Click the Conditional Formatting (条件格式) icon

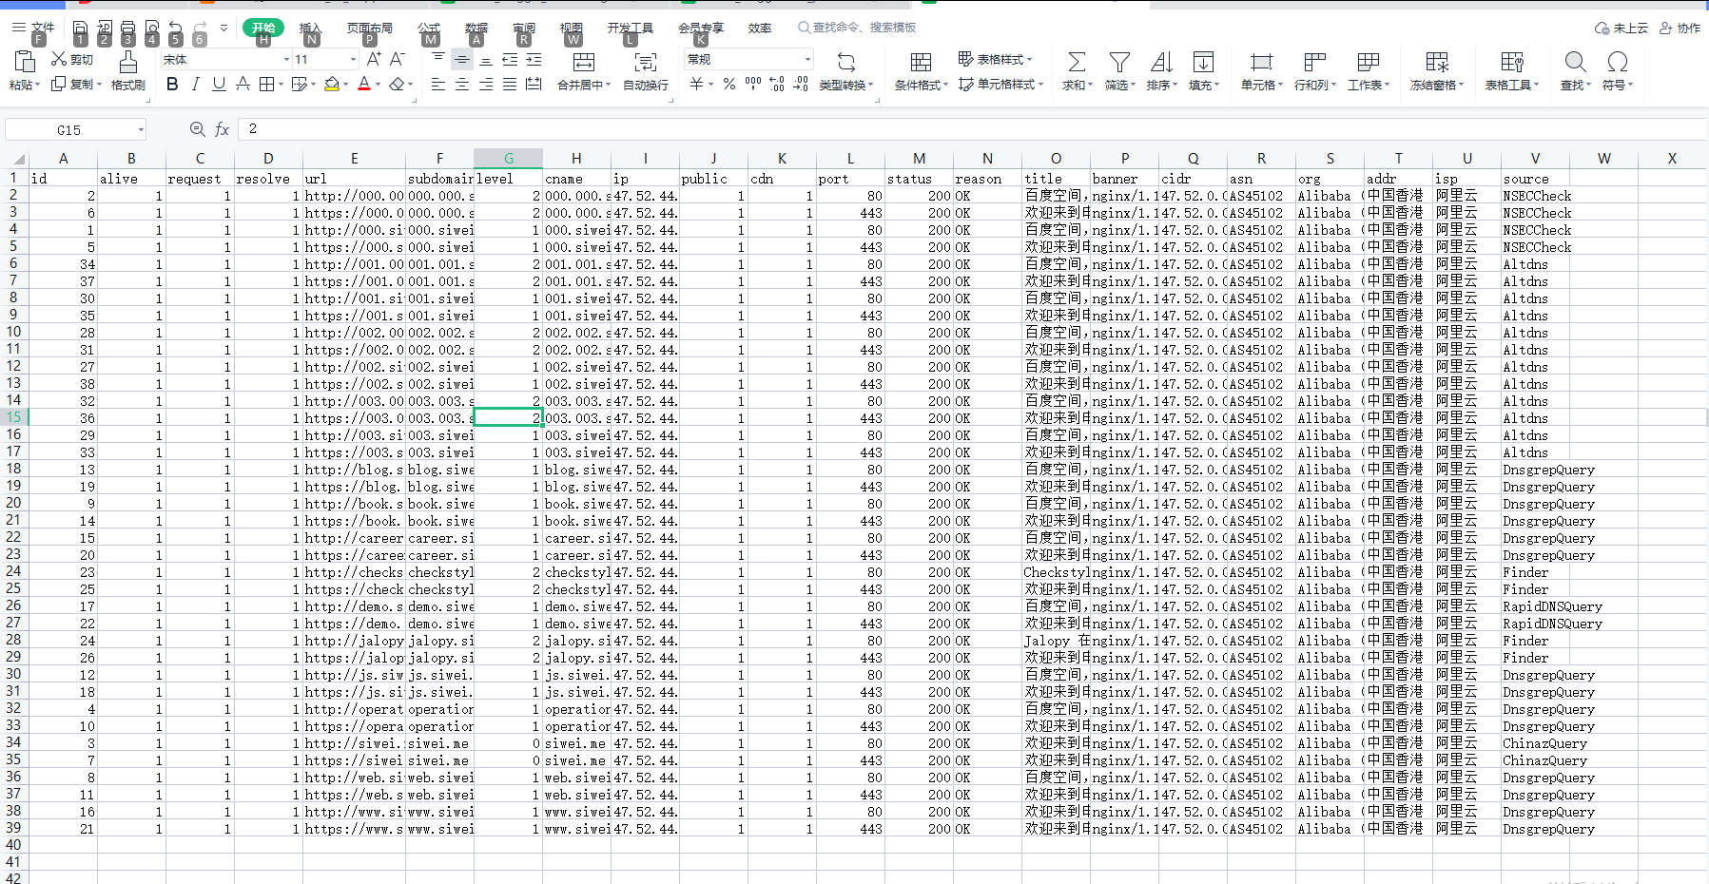click(920, 63)
